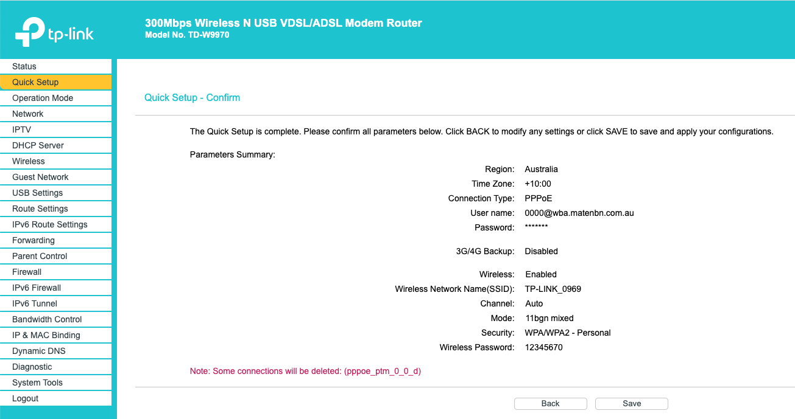Open Forwarding menu
The height and width of the screenshot is (419, 795).
click(55, 240)
